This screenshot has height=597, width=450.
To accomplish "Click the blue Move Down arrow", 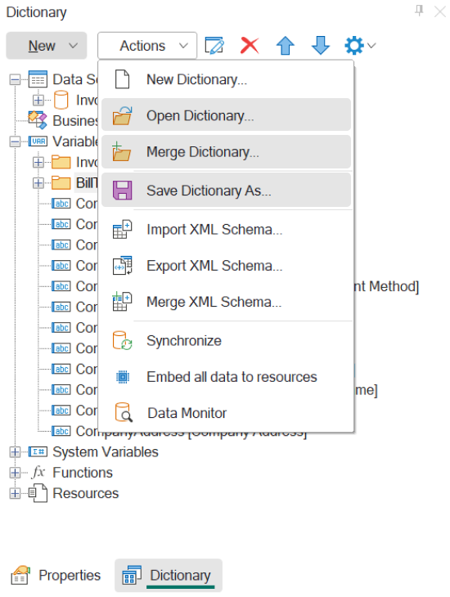I will [x=321, y=46].
